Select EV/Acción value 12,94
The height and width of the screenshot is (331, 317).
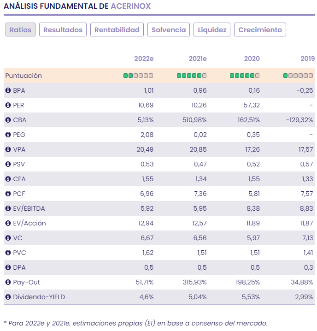[146, 223]
